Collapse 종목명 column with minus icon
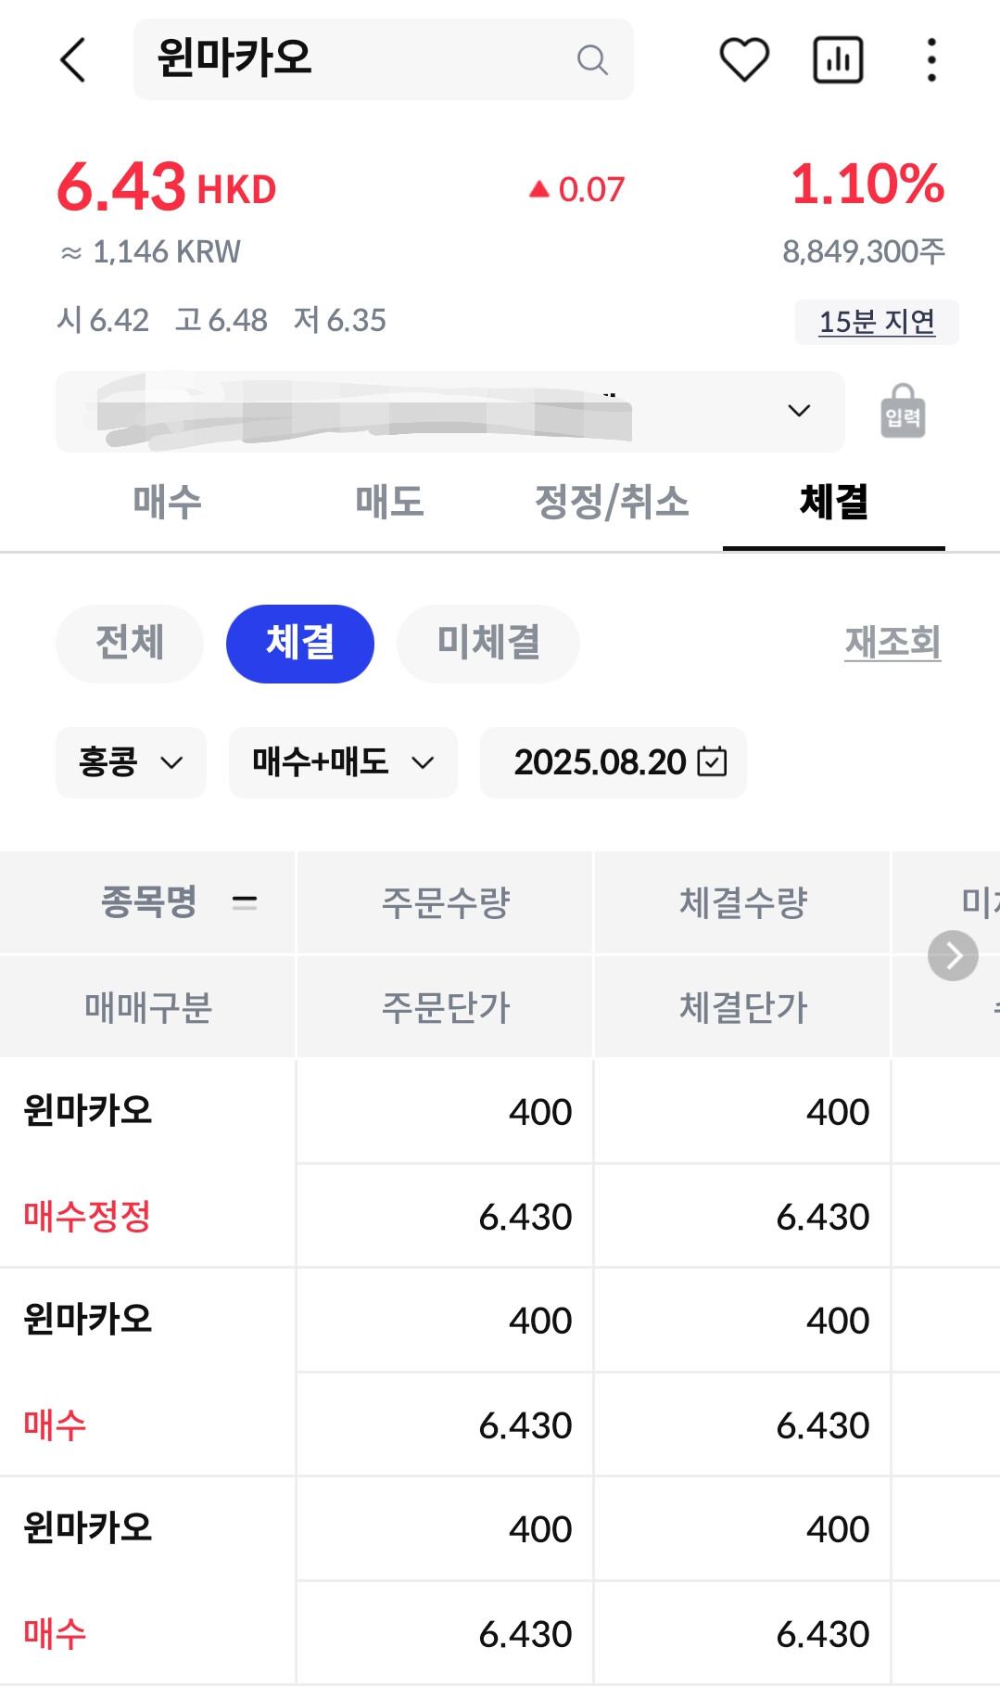 tap(245, 901)
